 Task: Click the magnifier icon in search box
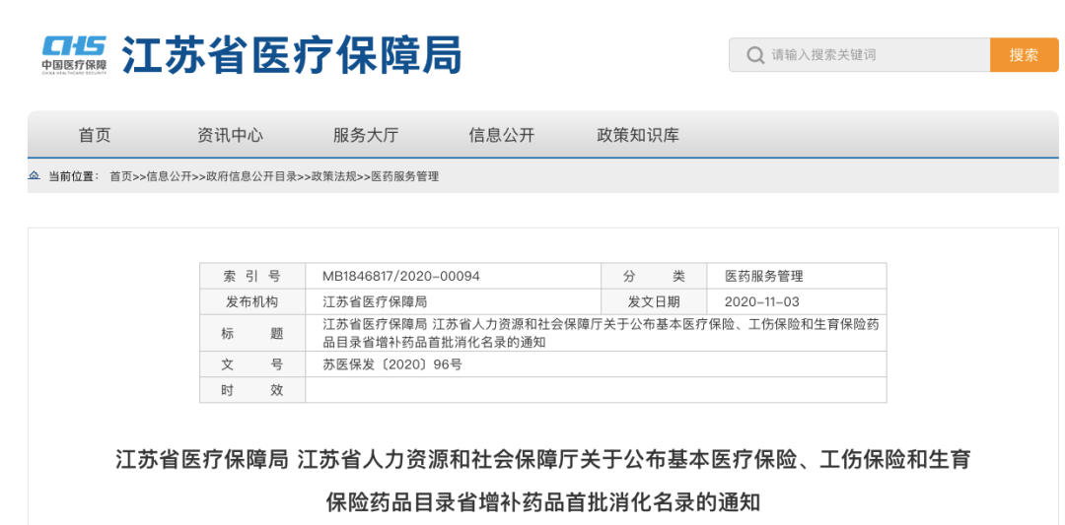pyautogui.click(x=754, y=55)
